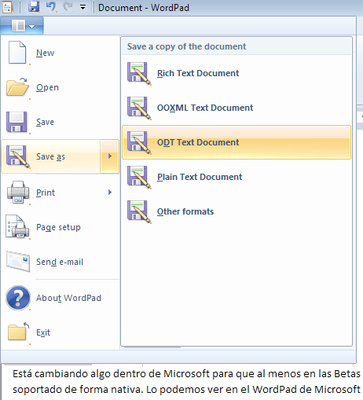Image resolution: width=363 pixels, height=400 pixels.
Task: Expand the Print submenu arrow
Action: pyautogui.click(x=110, y=193)
